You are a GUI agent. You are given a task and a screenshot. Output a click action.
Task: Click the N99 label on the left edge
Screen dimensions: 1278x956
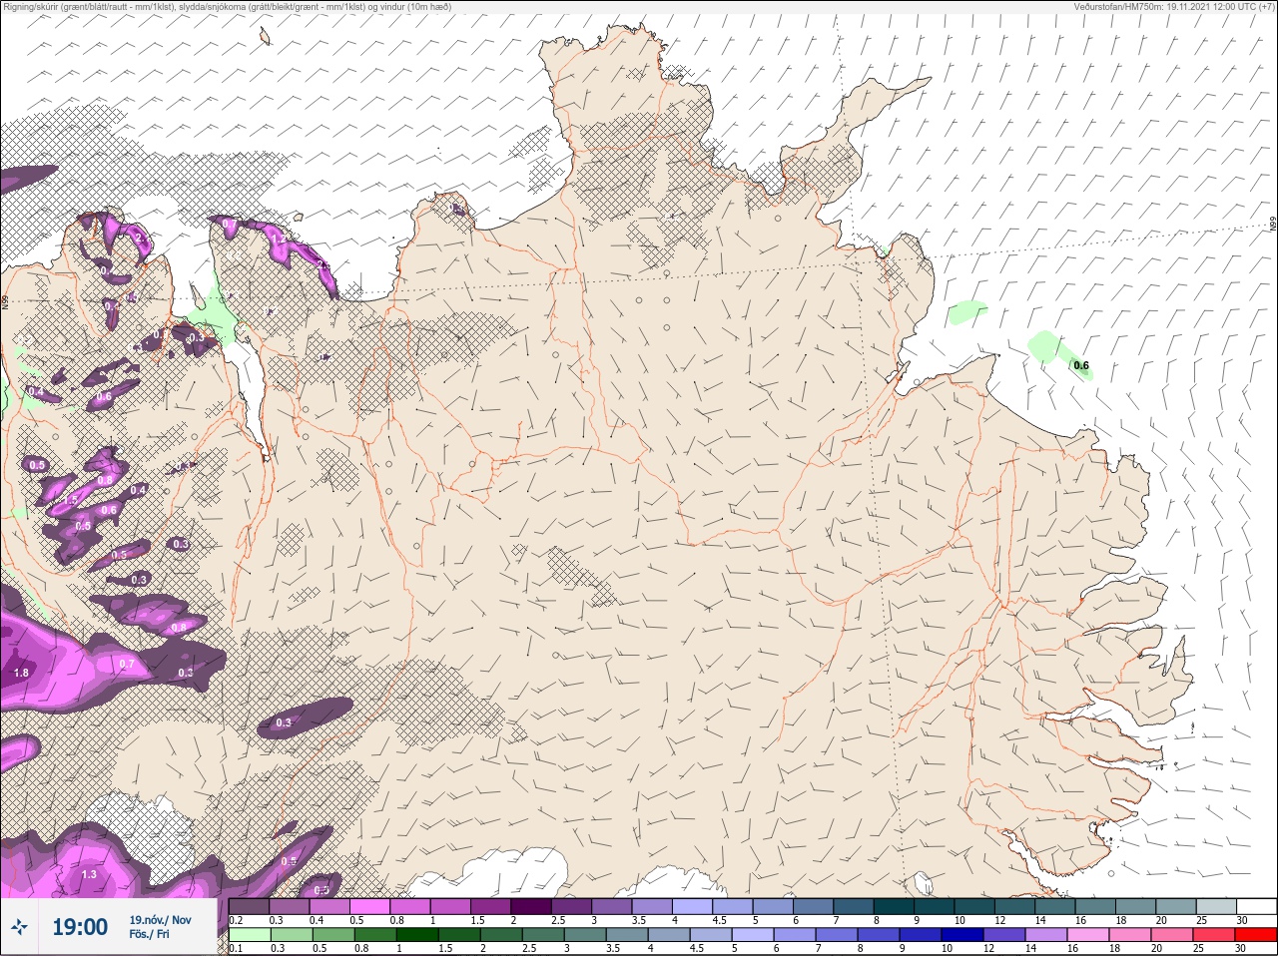[5, 300]
